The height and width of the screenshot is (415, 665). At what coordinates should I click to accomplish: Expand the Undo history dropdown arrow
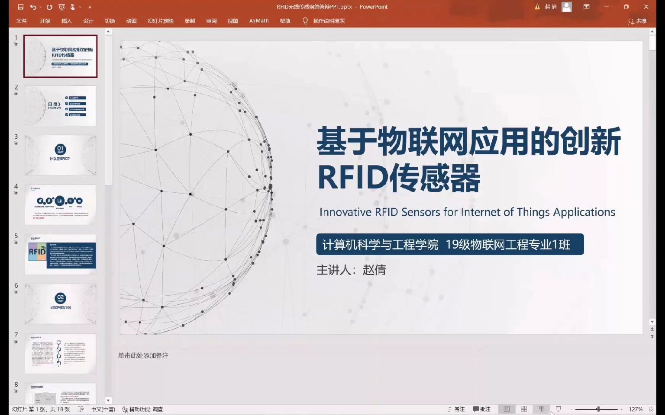coord(40,7)
